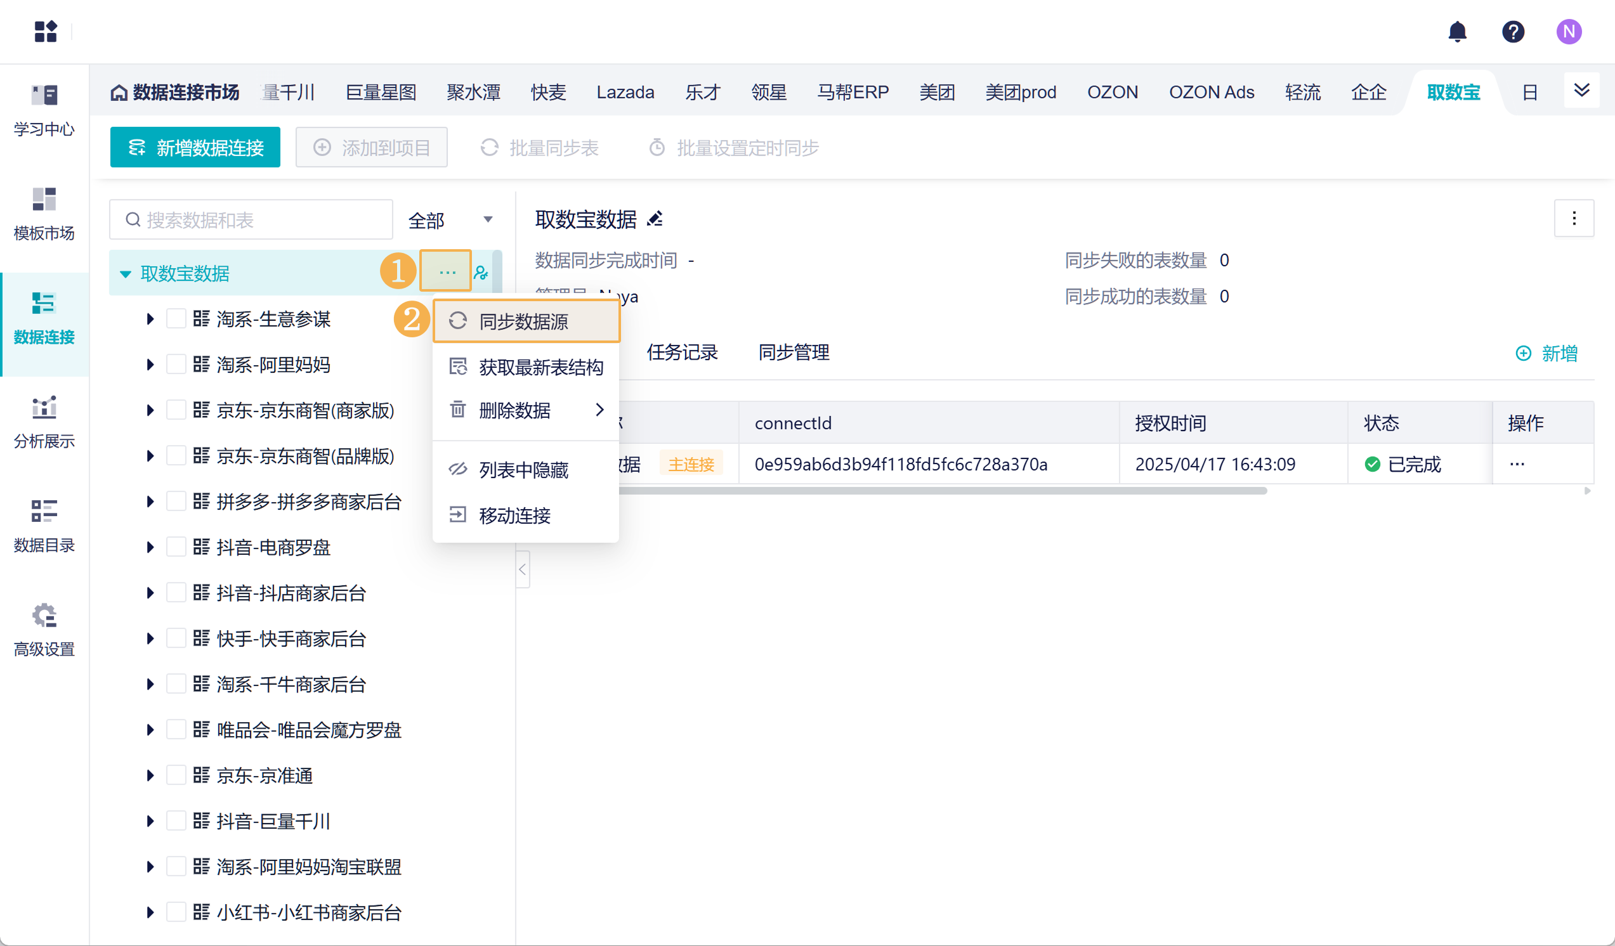
Task: Expand the overflowing connector tabs chevron
Action: pos(1581,91)
